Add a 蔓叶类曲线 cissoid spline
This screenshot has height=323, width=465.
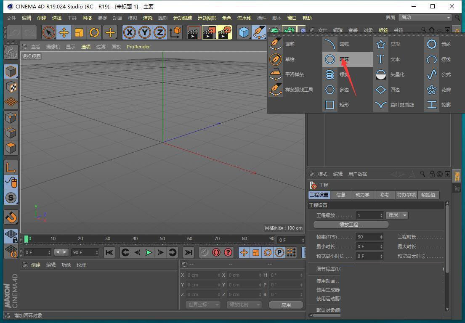(399, 105)
